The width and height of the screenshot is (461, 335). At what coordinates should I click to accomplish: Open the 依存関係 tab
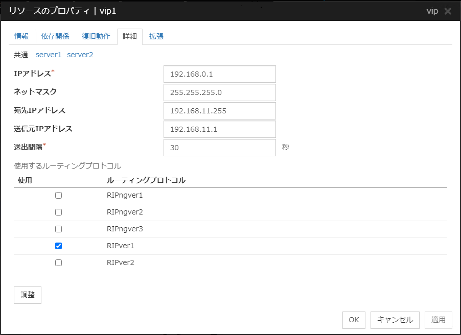click(55, 36)
